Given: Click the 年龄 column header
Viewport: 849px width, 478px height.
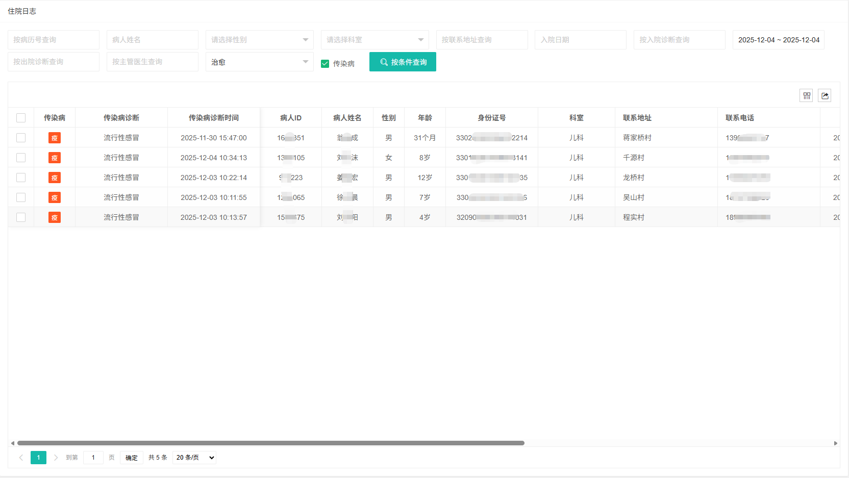Looking at the screenshot, I should pos(425,118).
